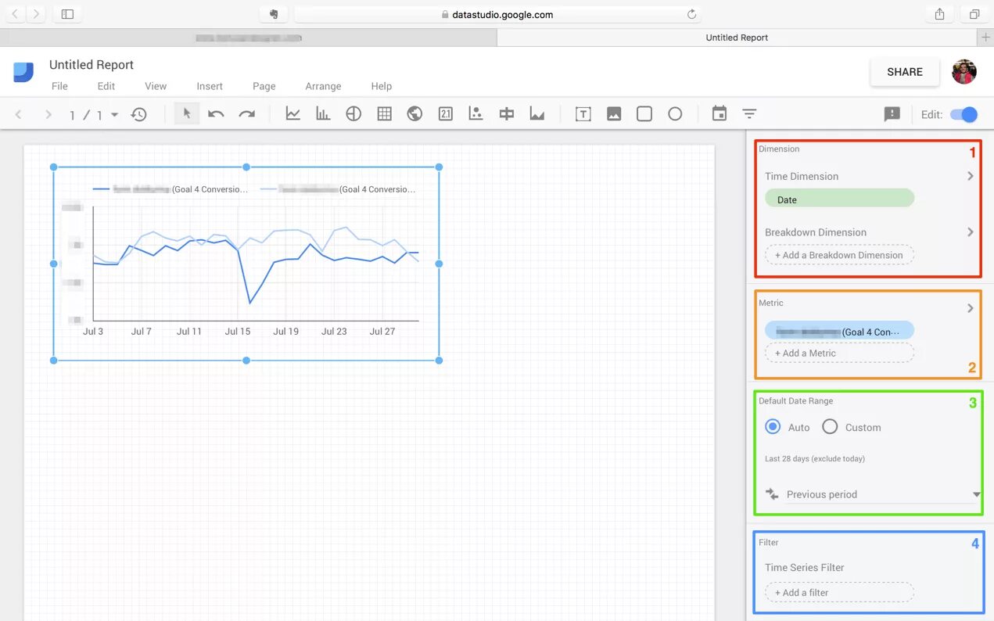Screen dimensions: 994x621
Task: Select the Custom date range radio
Action: (830, 426)
